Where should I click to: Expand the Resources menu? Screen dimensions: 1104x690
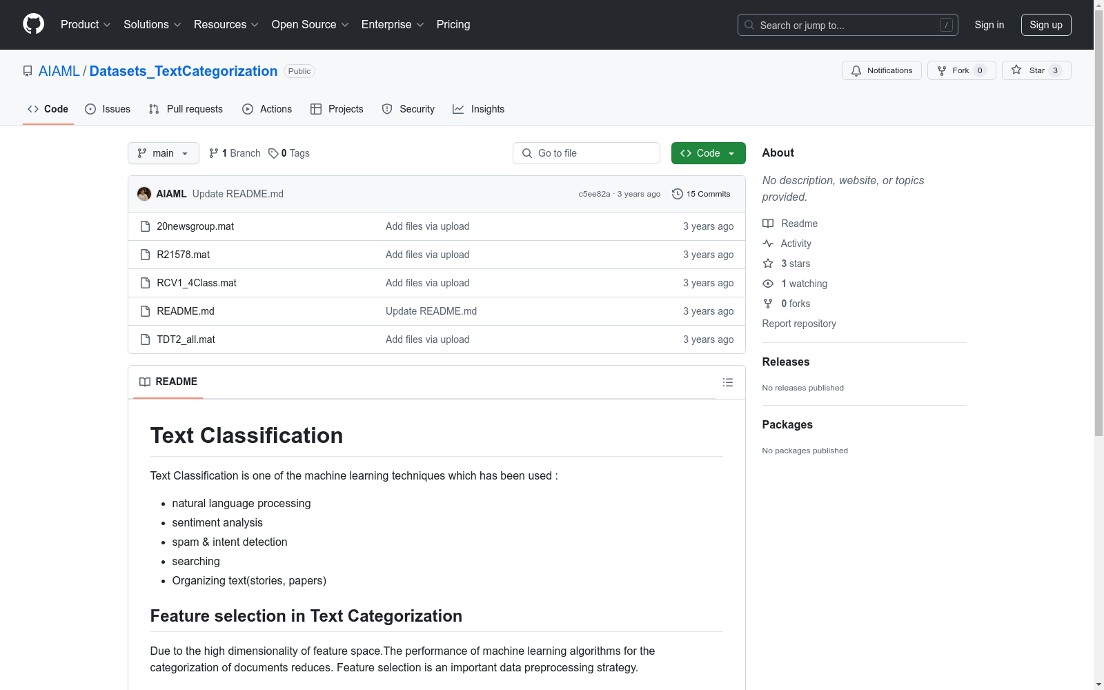tap(226, 24)
